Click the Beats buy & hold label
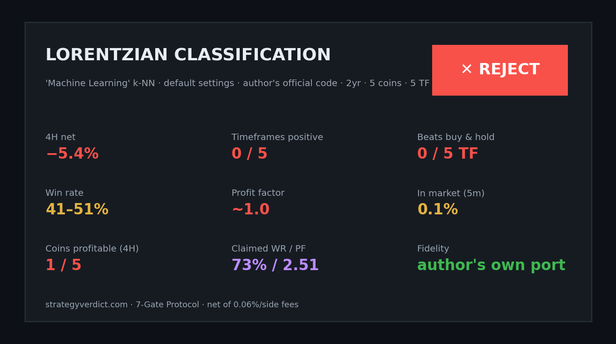616x344 pixels. [456, 137]
